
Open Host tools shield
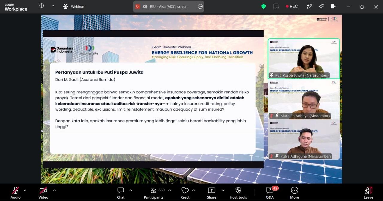tap(238, 193)
